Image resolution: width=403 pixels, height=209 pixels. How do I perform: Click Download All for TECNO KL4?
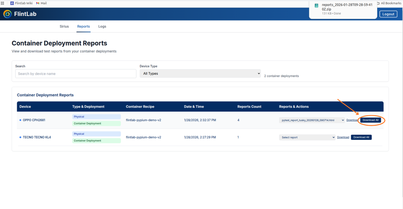point(361,137)
